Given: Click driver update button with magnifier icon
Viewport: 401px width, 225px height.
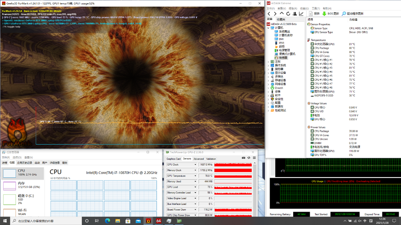Looking at the screenshot, I should 353,13.
